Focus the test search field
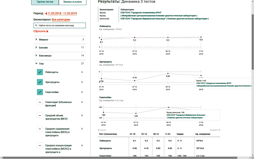This screenshot has height=159, width=254. 60,26
